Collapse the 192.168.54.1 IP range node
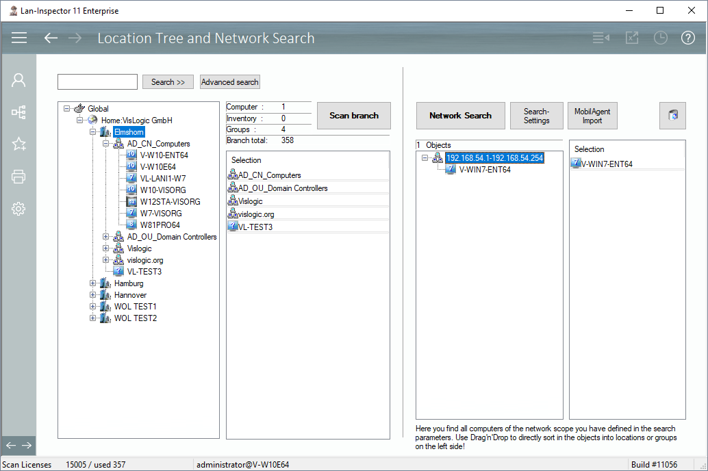Viewport: 708px width, 471px height. click(x=425, y=157)
